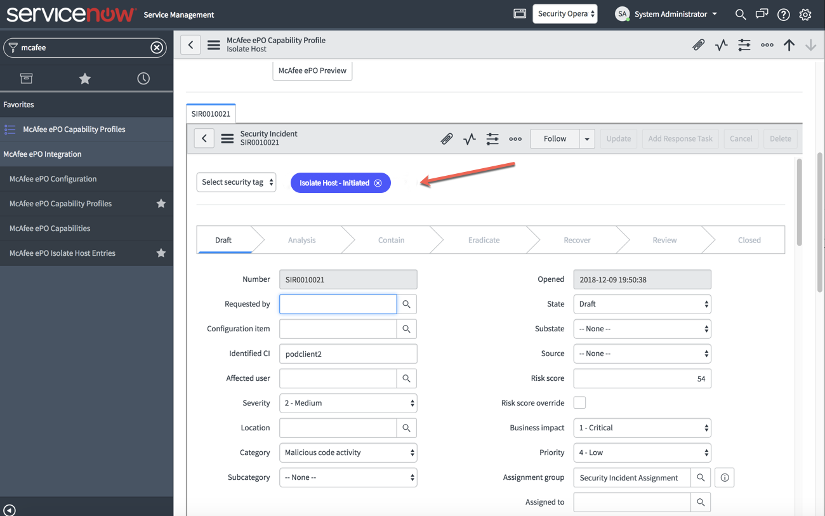
Task: Open Connect chat sidebar icon
Action: [x=762, y=14]
